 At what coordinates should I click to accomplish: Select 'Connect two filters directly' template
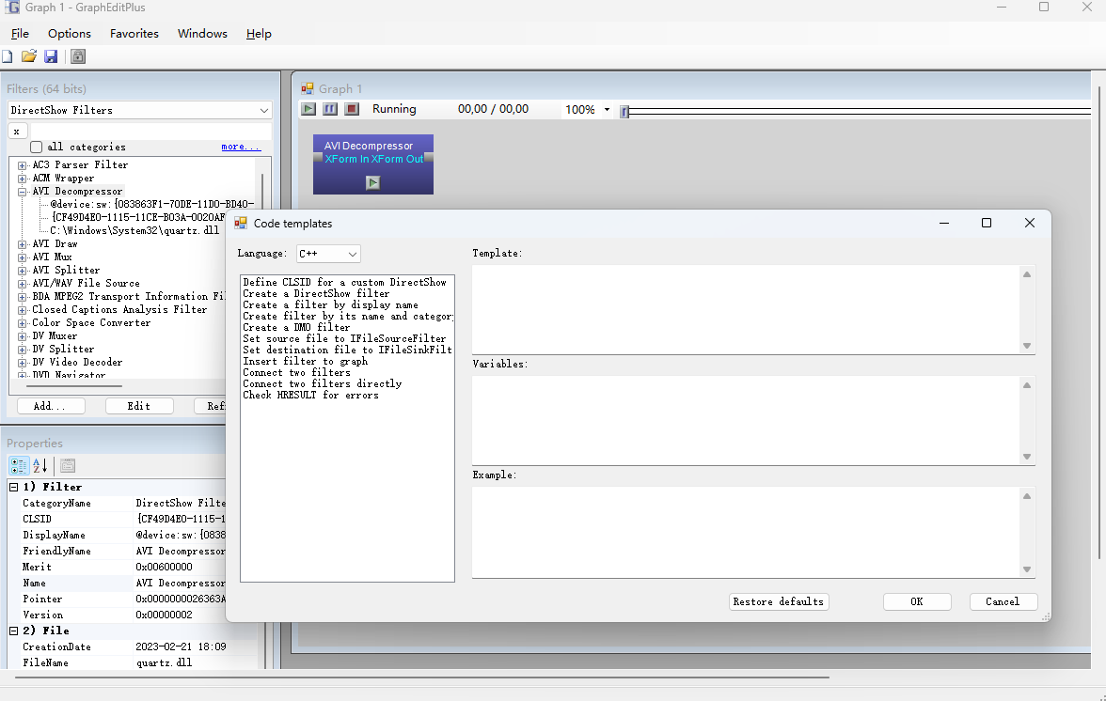tap(323, 384)
